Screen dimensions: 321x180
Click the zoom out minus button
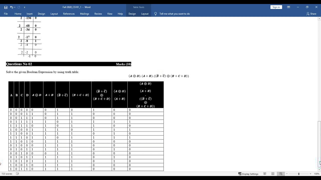pos(287,174)
